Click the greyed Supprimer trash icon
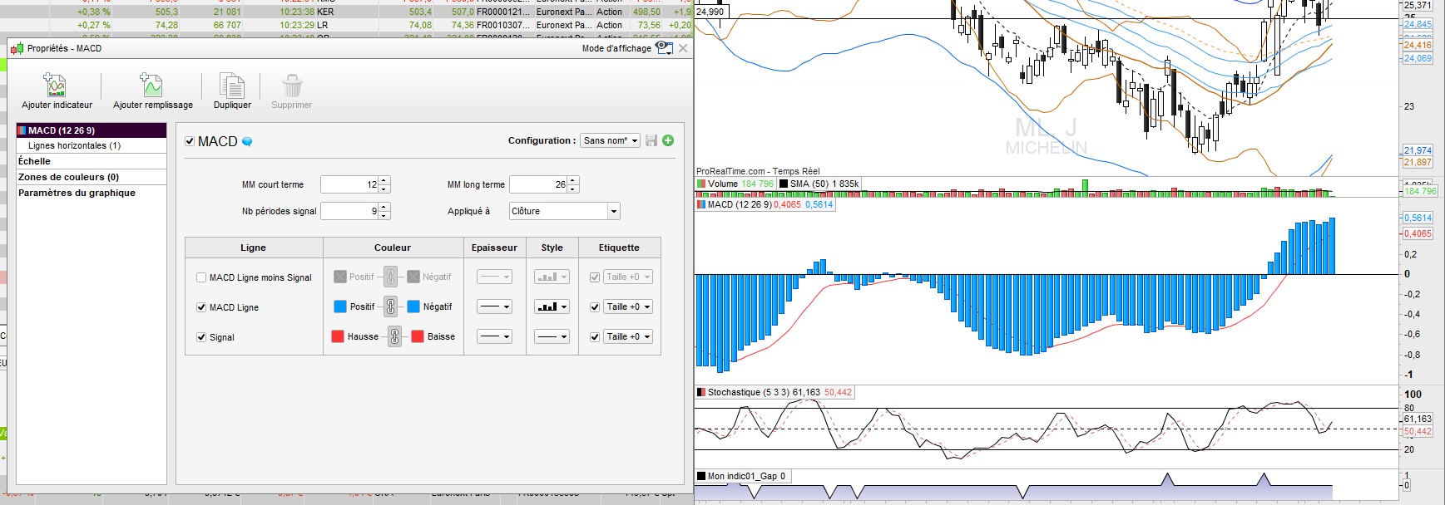The image size is (1445, 505). 291,86
